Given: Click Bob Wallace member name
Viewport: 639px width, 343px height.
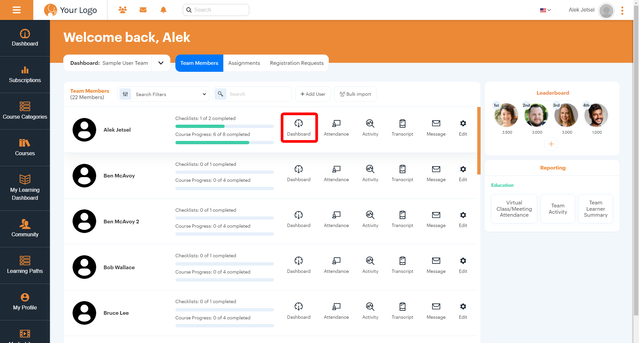Looking at the screenshot, I should point(119,268).
